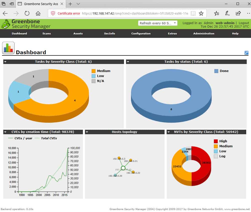Screen dimensions: 251x212
Task: Open the Scans menu
Action: click(46, 33)
